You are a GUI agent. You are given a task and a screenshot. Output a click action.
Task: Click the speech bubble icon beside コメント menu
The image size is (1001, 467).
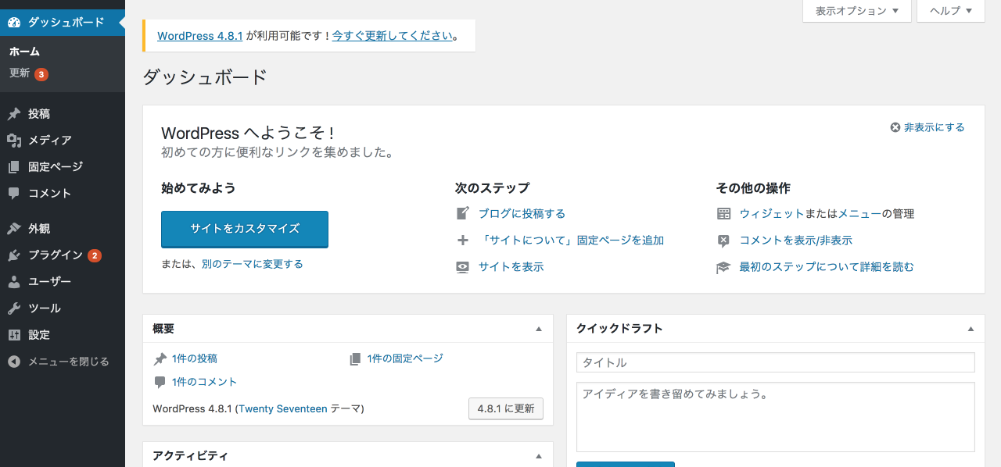(x=14, y=194)
